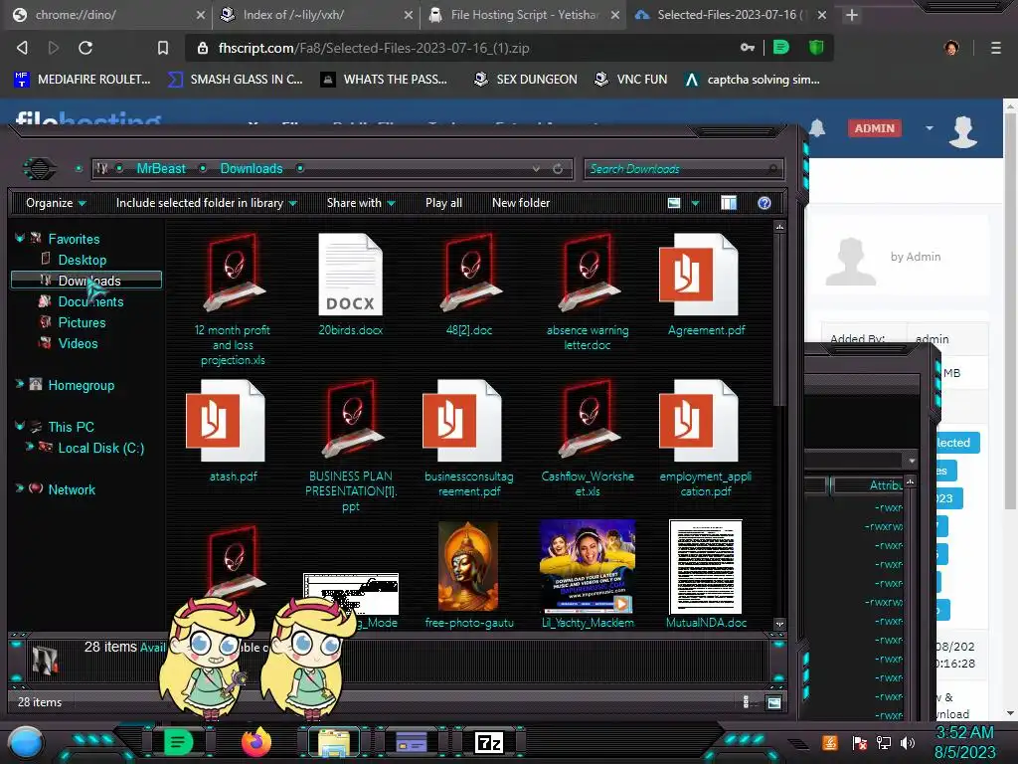Click New folder in Explorer toolbar
This screenshot has height=764, width=1018.
pyautogui.click(x=521, y=203)
